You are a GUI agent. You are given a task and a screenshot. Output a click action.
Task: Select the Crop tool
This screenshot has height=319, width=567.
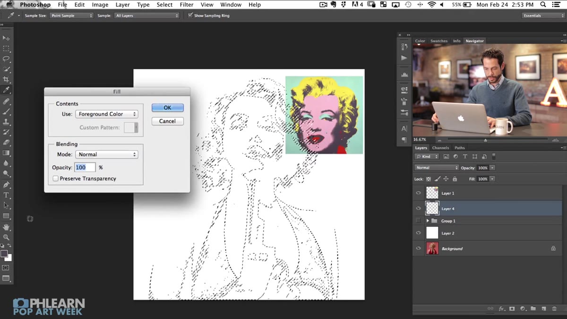(x=6, y=80)
